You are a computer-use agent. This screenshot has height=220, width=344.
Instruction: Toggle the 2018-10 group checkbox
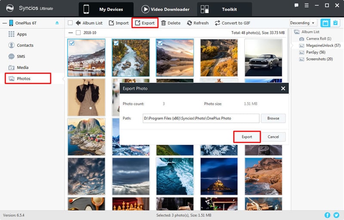point(78,33)
